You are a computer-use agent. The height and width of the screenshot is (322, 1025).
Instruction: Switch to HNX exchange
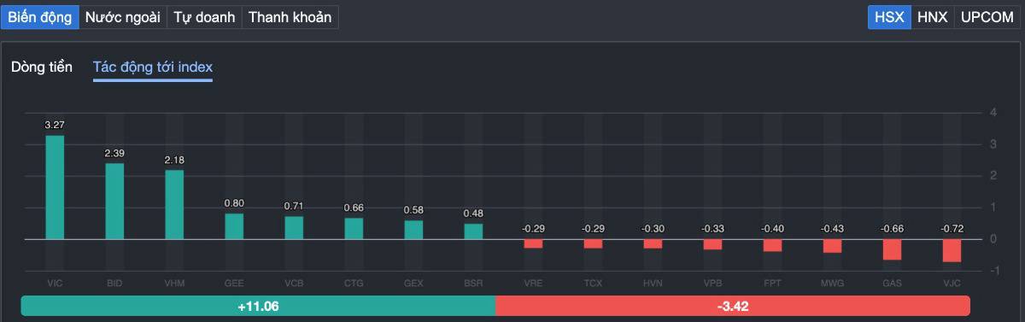(x=933, y=17)
